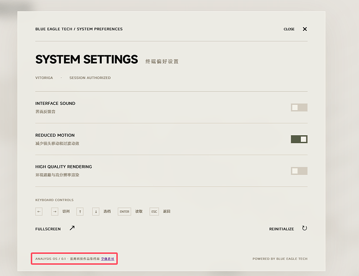Click the REINITIALIZE label

point(282,229)
